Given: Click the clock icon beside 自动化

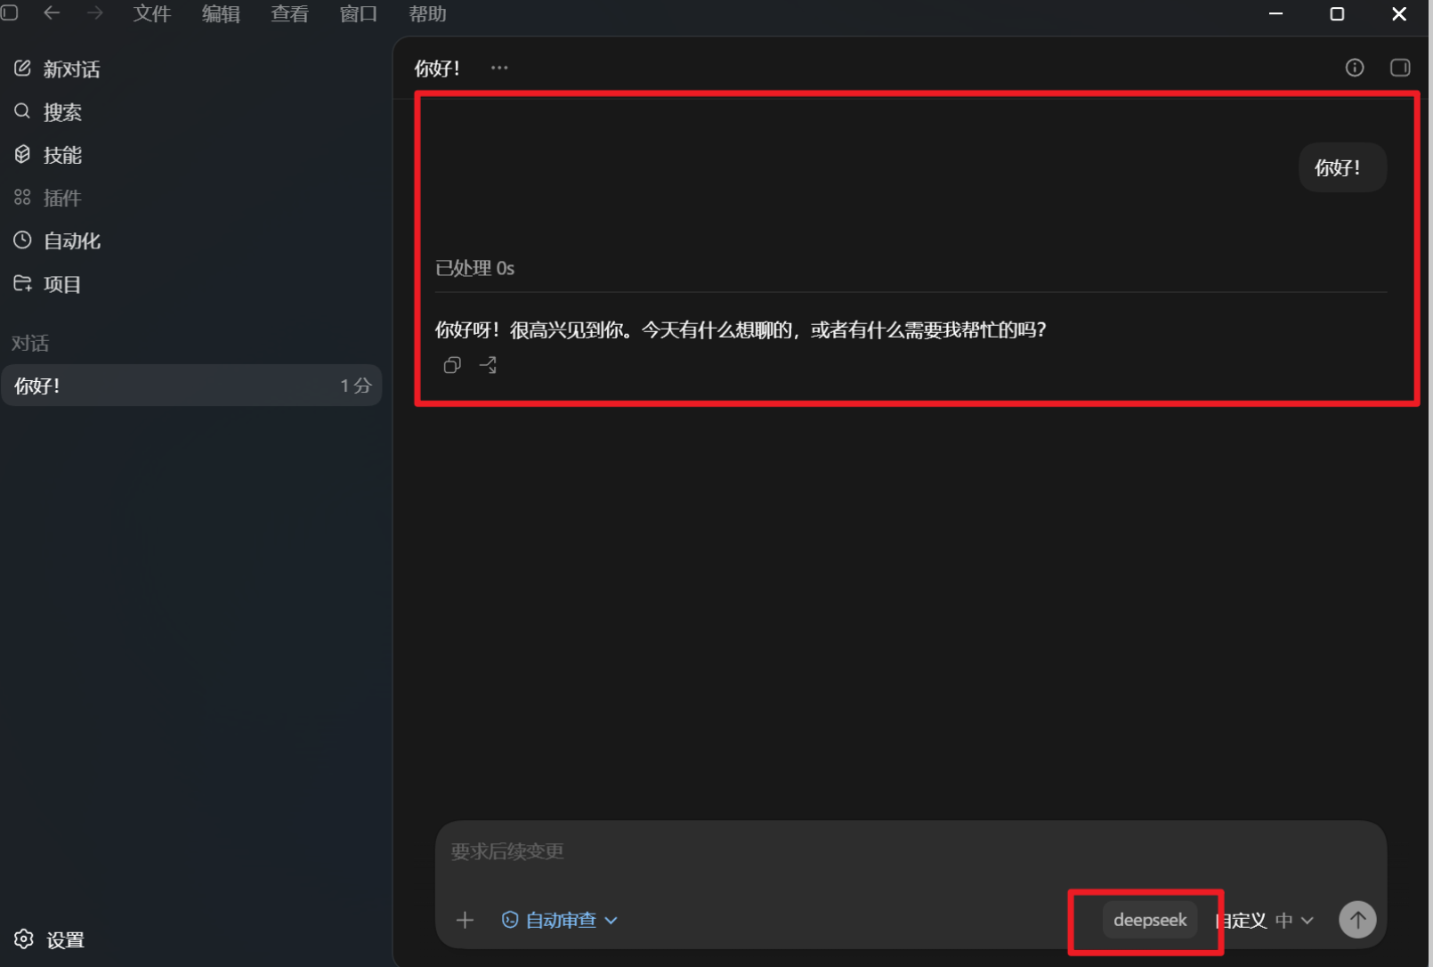Looking at the screenshot, I should (22, 240).
